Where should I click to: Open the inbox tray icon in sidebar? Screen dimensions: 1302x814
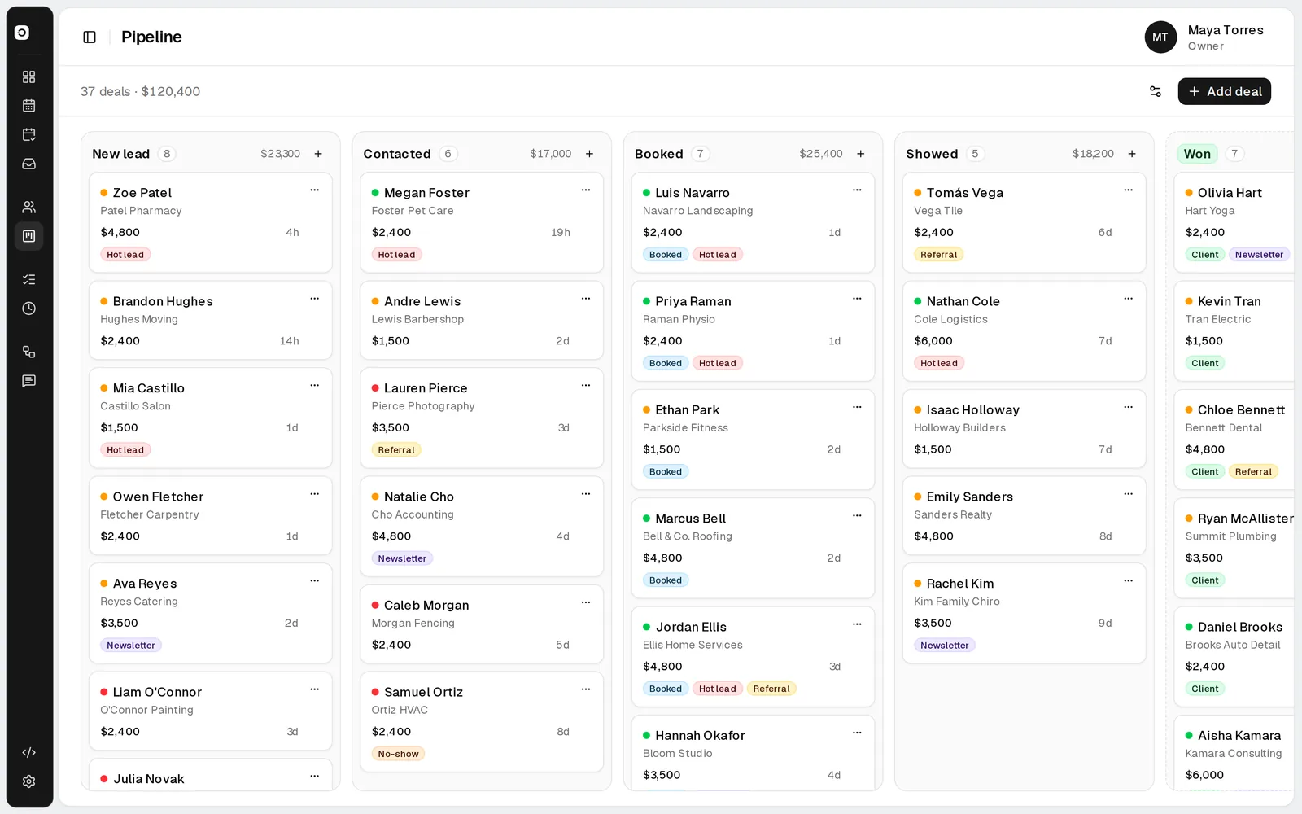(29, 164)
